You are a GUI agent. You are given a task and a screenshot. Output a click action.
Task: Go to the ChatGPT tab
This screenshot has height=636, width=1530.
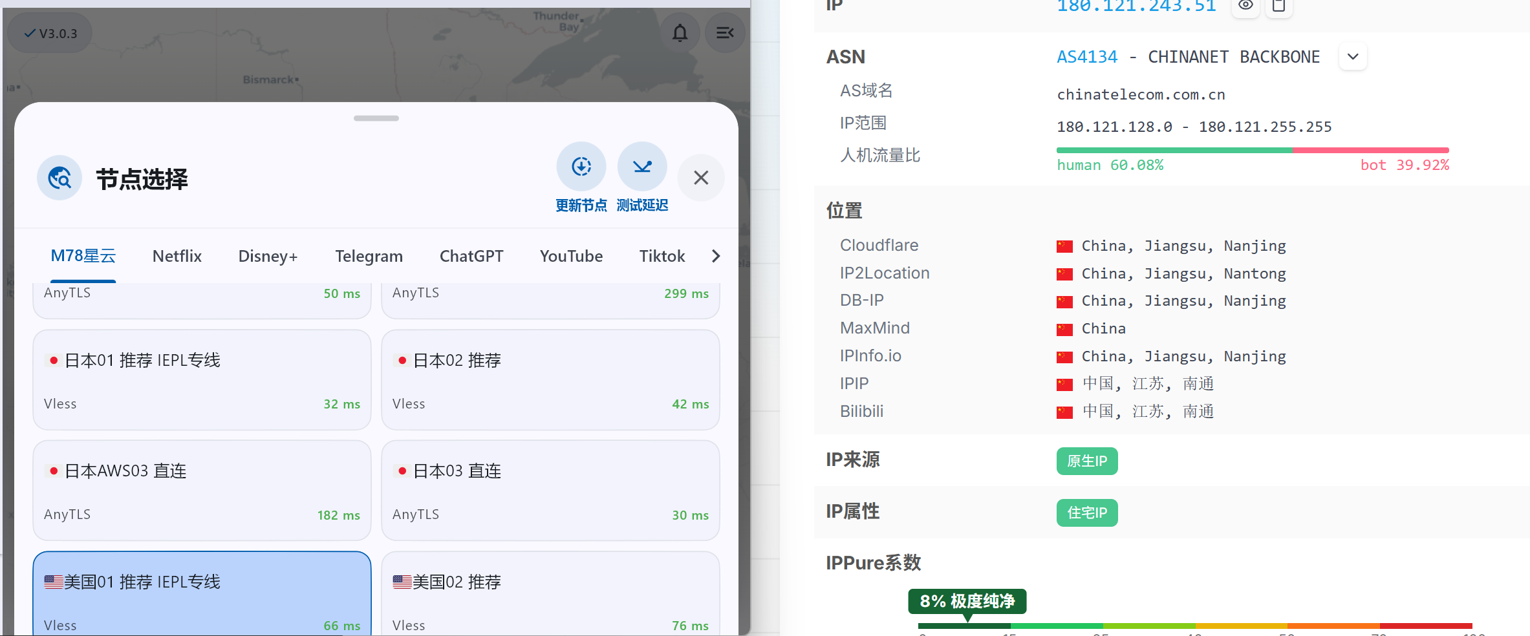[471, 256]
